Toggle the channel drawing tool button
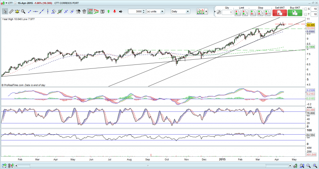The width and height of the screenshot is (319, 169). [x=90, y=12]
